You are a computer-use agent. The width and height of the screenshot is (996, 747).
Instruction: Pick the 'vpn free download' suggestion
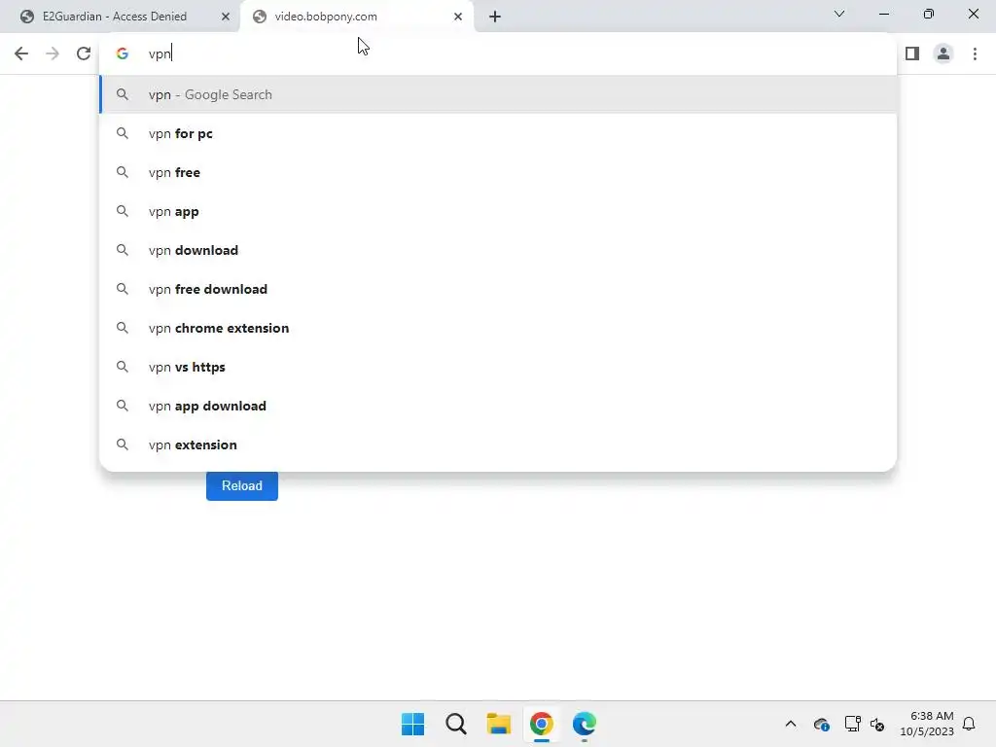pyautogui.click(x=498, y=289)
